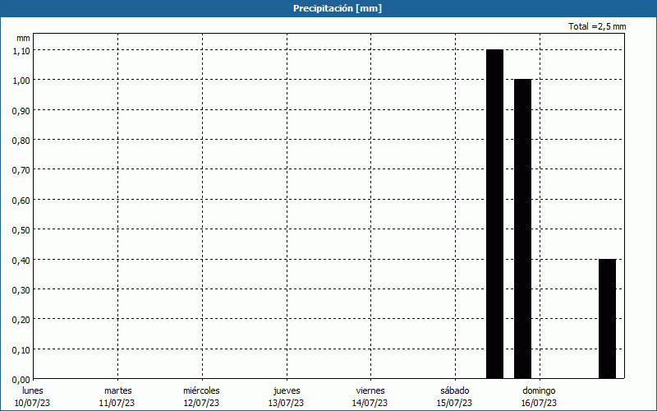
Task: Click the 'jueves 13/07/23' axis label
Action: pyautogui.click(x=286, y=397)
